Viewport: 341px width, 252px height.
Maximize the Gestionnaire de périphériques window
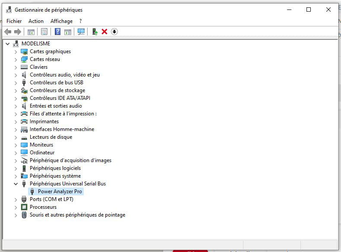click(308, 10)
